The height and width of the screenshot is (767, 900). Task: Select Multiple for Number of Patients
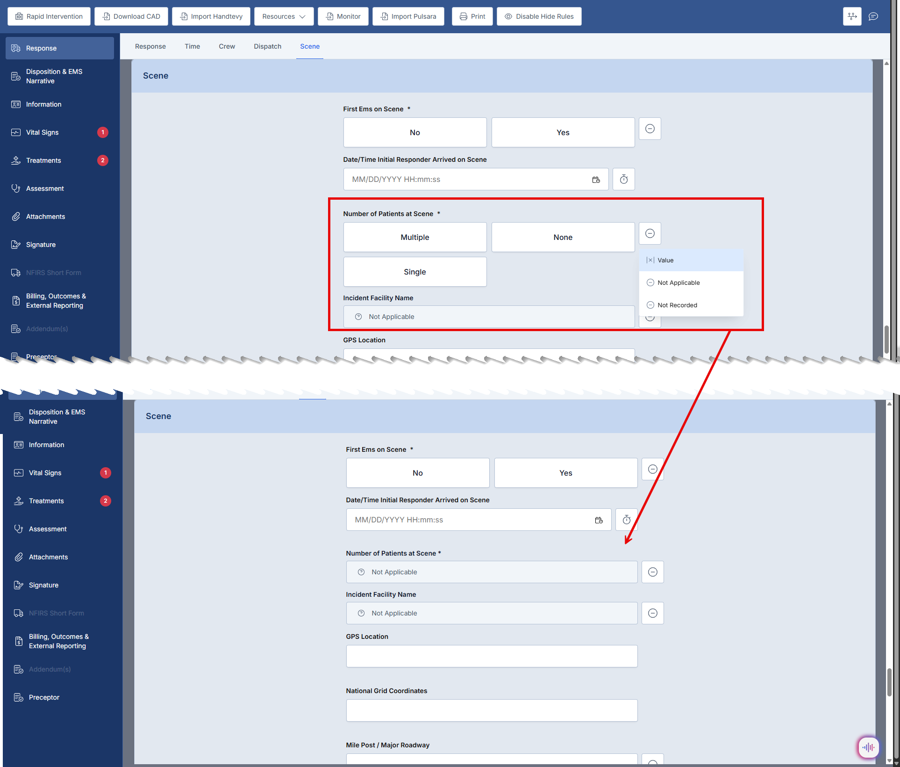click(x=414, y=237)
